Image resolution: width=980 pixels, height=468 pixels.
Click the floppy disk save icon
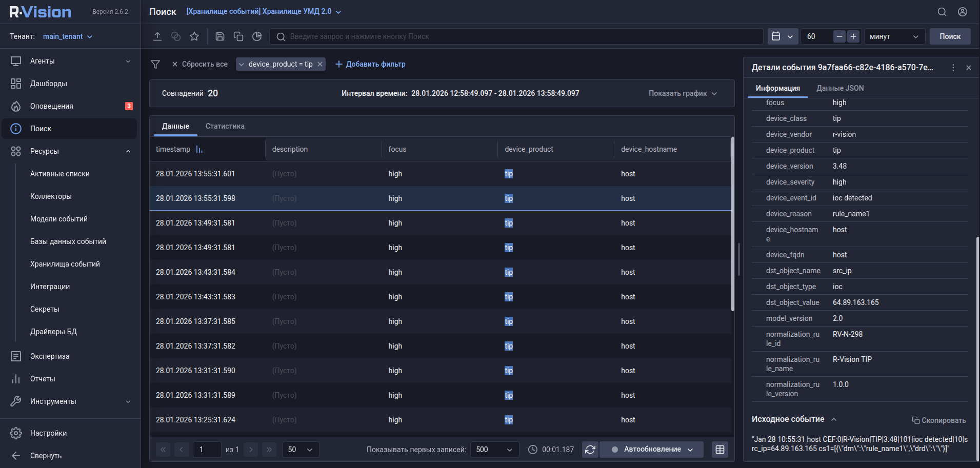pos(220,36)
